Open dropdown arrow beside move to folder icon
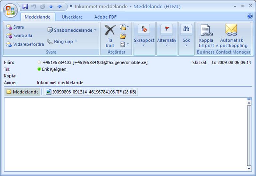Viewport: 256px width, 176px height. click(128, 27)
